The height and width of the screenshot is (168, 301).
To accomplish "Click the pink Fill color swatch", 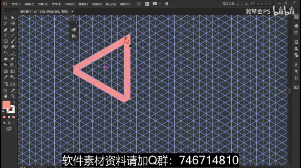I will tap(6, 105).
